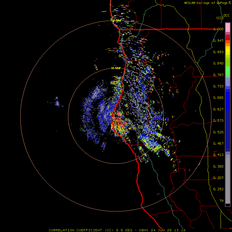Pick the yellow band of the color bar
Image resolution: width=232 pixels, height=232 pixels.
coord(228,51)
